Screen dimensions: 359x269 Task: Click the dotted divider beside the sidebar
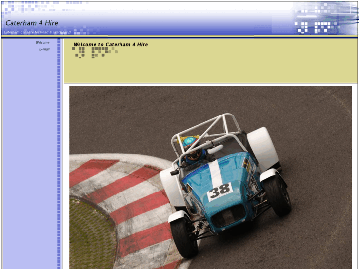click(x=59, y=148)
